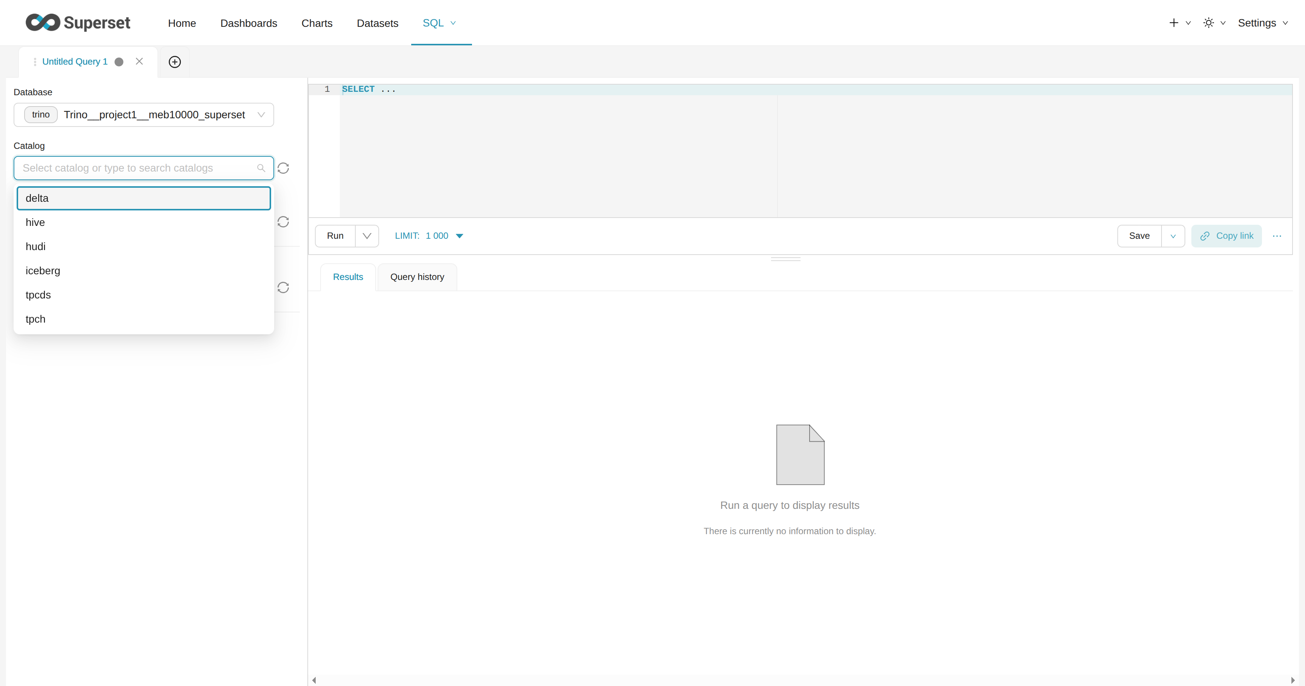Image resolution: width=1305 pixels, height=686 pixels.
Task: Click the scroll-left arrow at the bottom
Action: 314,680
